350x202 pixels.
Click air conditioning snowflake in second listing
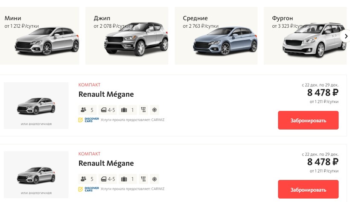155,179
